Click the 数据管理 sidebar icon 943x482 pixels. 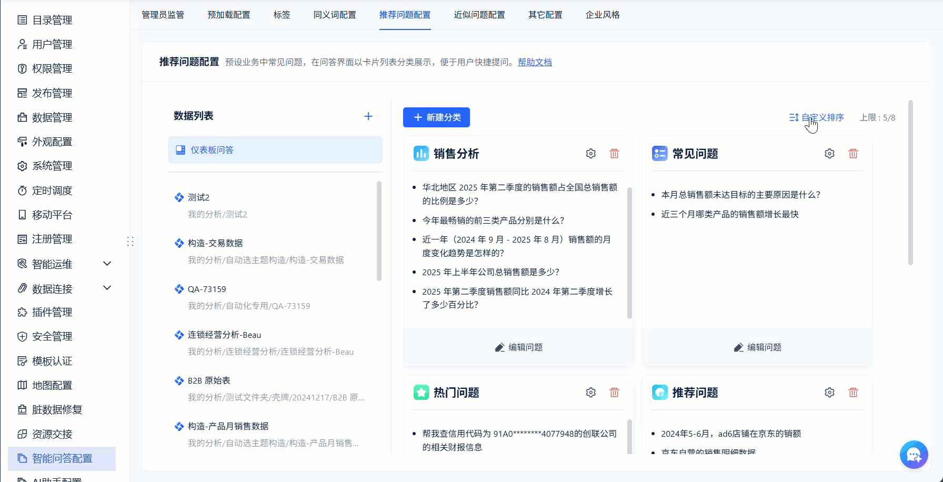click(22, 117)
